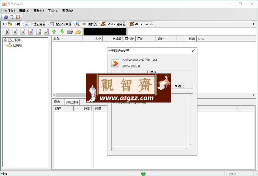Switch to the 代理服务器 tab
Screen dimensions: 258x176
(35, 24)
